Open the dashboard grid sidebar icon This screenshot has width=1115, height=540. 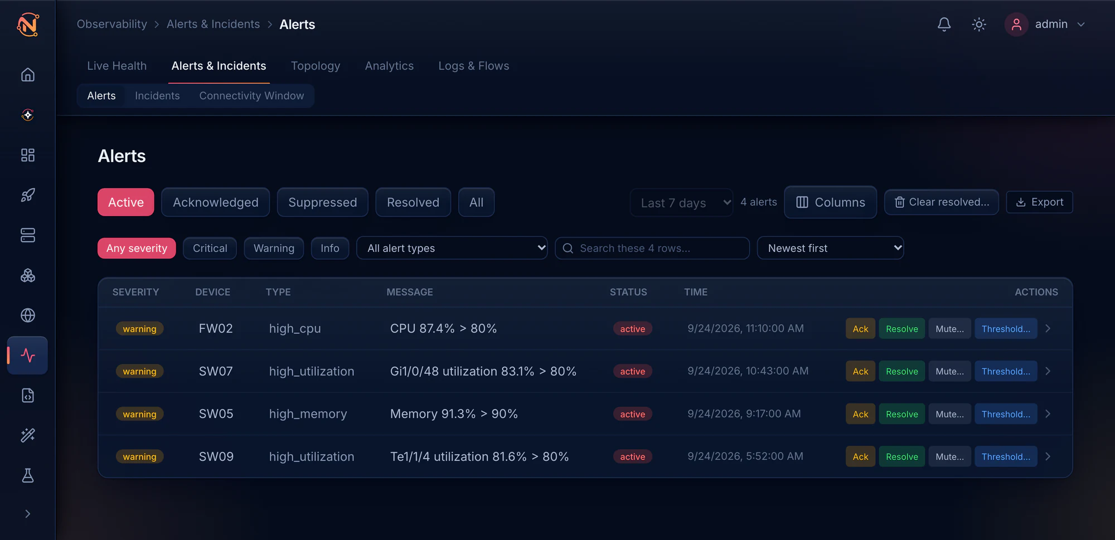pyautogui.click(x=28, y=155)
